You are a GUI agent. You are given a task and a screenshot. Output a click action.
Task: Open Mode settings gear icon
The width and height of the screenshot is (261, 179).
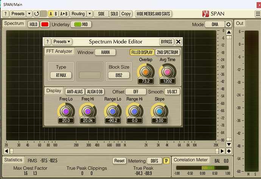pos(228,24)
